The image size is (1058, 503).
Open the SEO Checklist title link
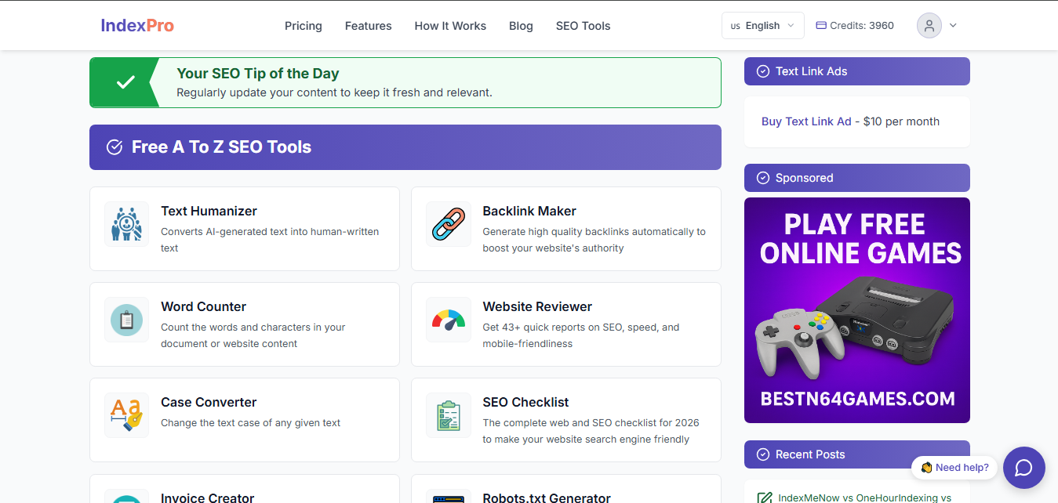(525, 402)
